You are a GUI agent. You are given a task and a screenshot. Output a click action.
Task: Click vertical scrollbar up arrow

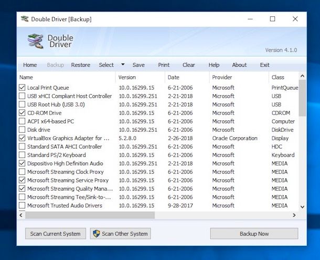303,76
